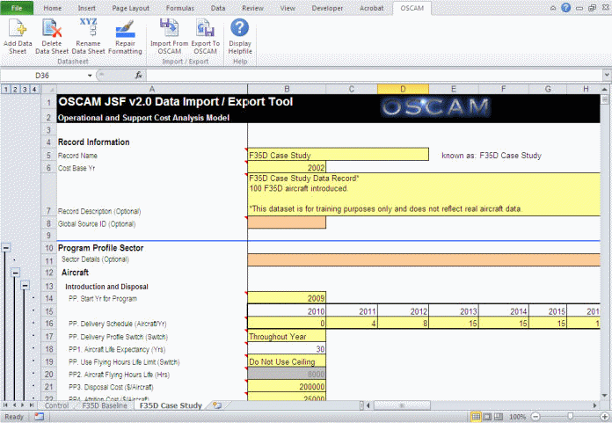Go to last sheet tab arrow
Screen dimensions: 612x423
(32, 405)
